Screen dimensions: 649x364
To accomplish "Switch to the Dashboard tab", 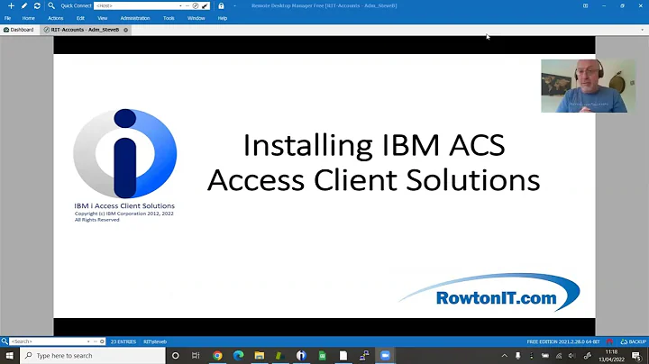I will point(19,30).
